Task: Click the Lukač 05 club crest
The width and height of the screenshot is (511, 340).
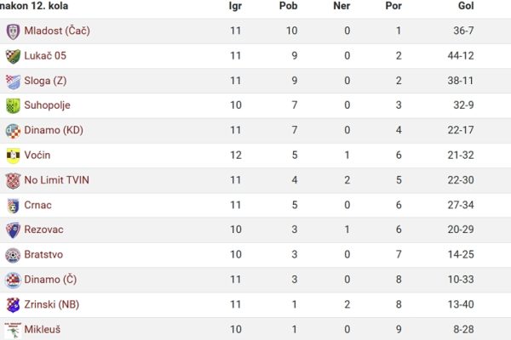Action: 13,56
